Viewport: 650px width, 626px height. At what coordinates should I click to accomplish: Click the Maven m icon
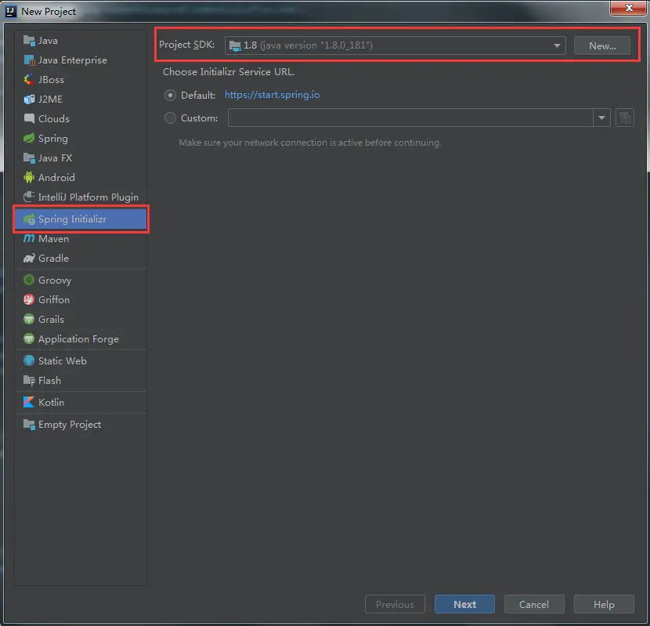click(x=29, y=238)
